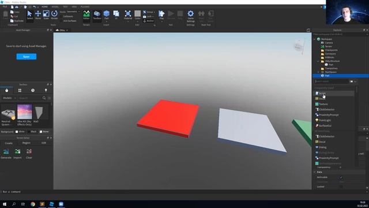Switch to the VIEW ribbon tab

[x=74, y=7]
